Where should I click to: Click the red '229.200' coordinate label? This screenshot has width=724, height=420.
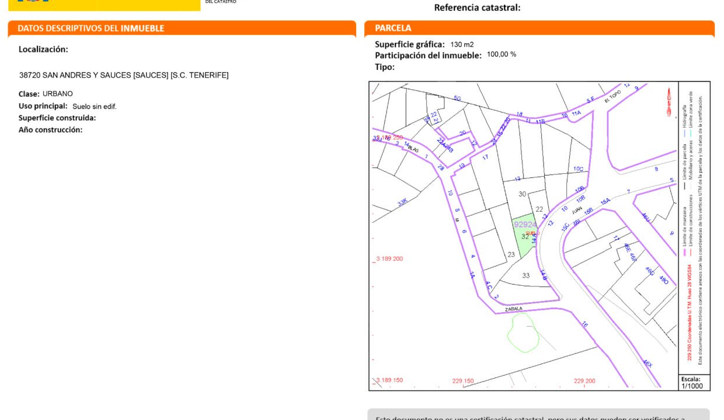584,381
